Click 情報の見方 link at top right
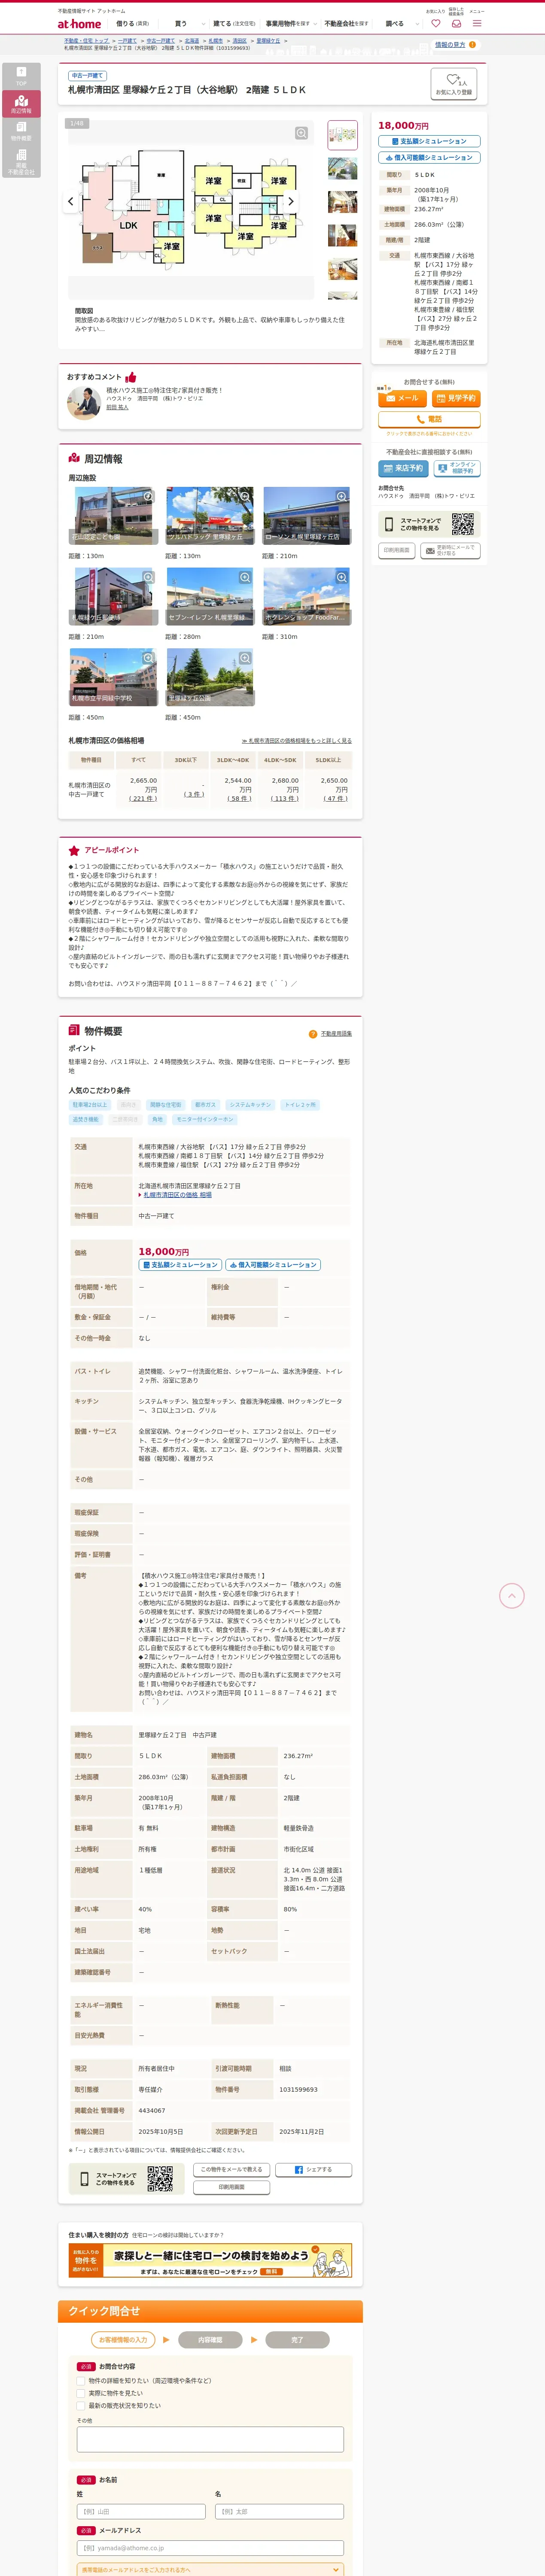 tap(450, 45)
